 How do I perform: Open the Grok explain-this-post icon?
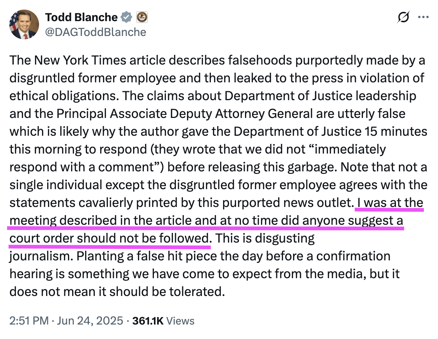pyautogui.click(x=403, y=17)
